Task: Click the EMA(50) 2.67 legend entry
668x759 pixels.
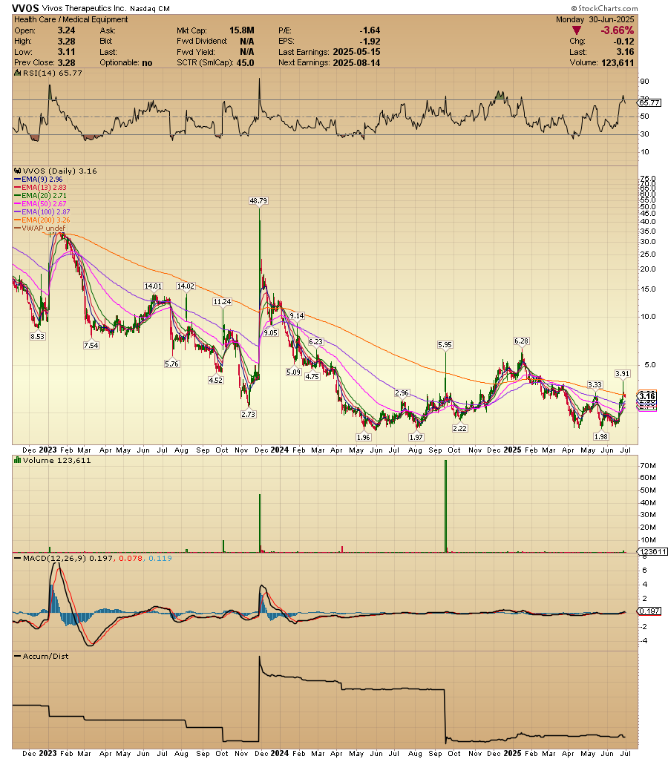Action: pyautogui.click(x=40, y=204)
